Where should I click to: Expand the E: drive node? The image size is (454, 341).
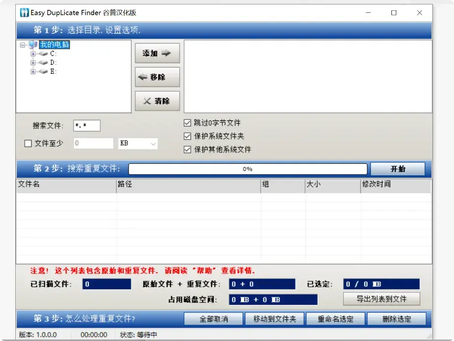pyautogui.click(x=33, y=72)
